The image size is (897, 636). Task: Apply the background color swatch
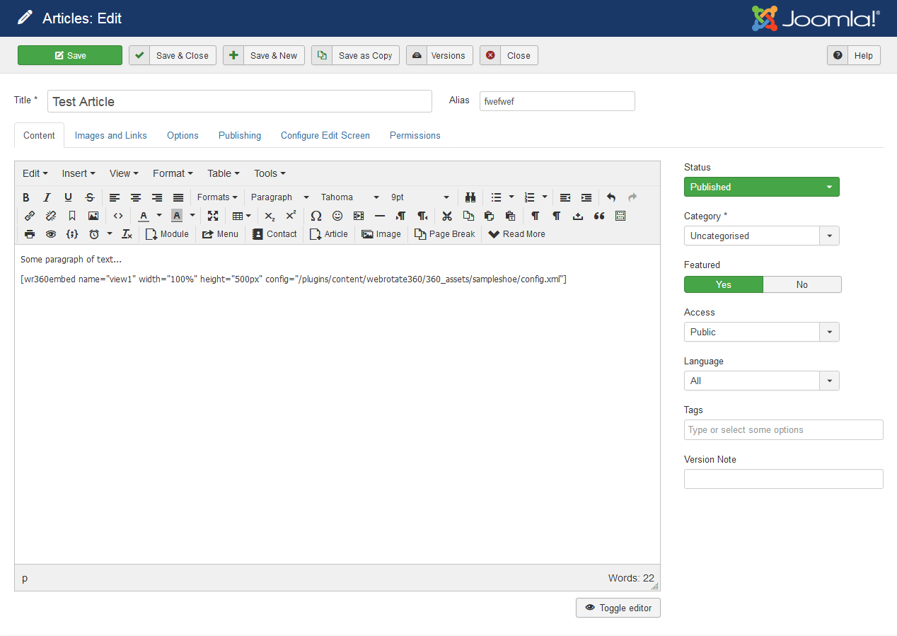pyautogui.click(x=177, y=216)
